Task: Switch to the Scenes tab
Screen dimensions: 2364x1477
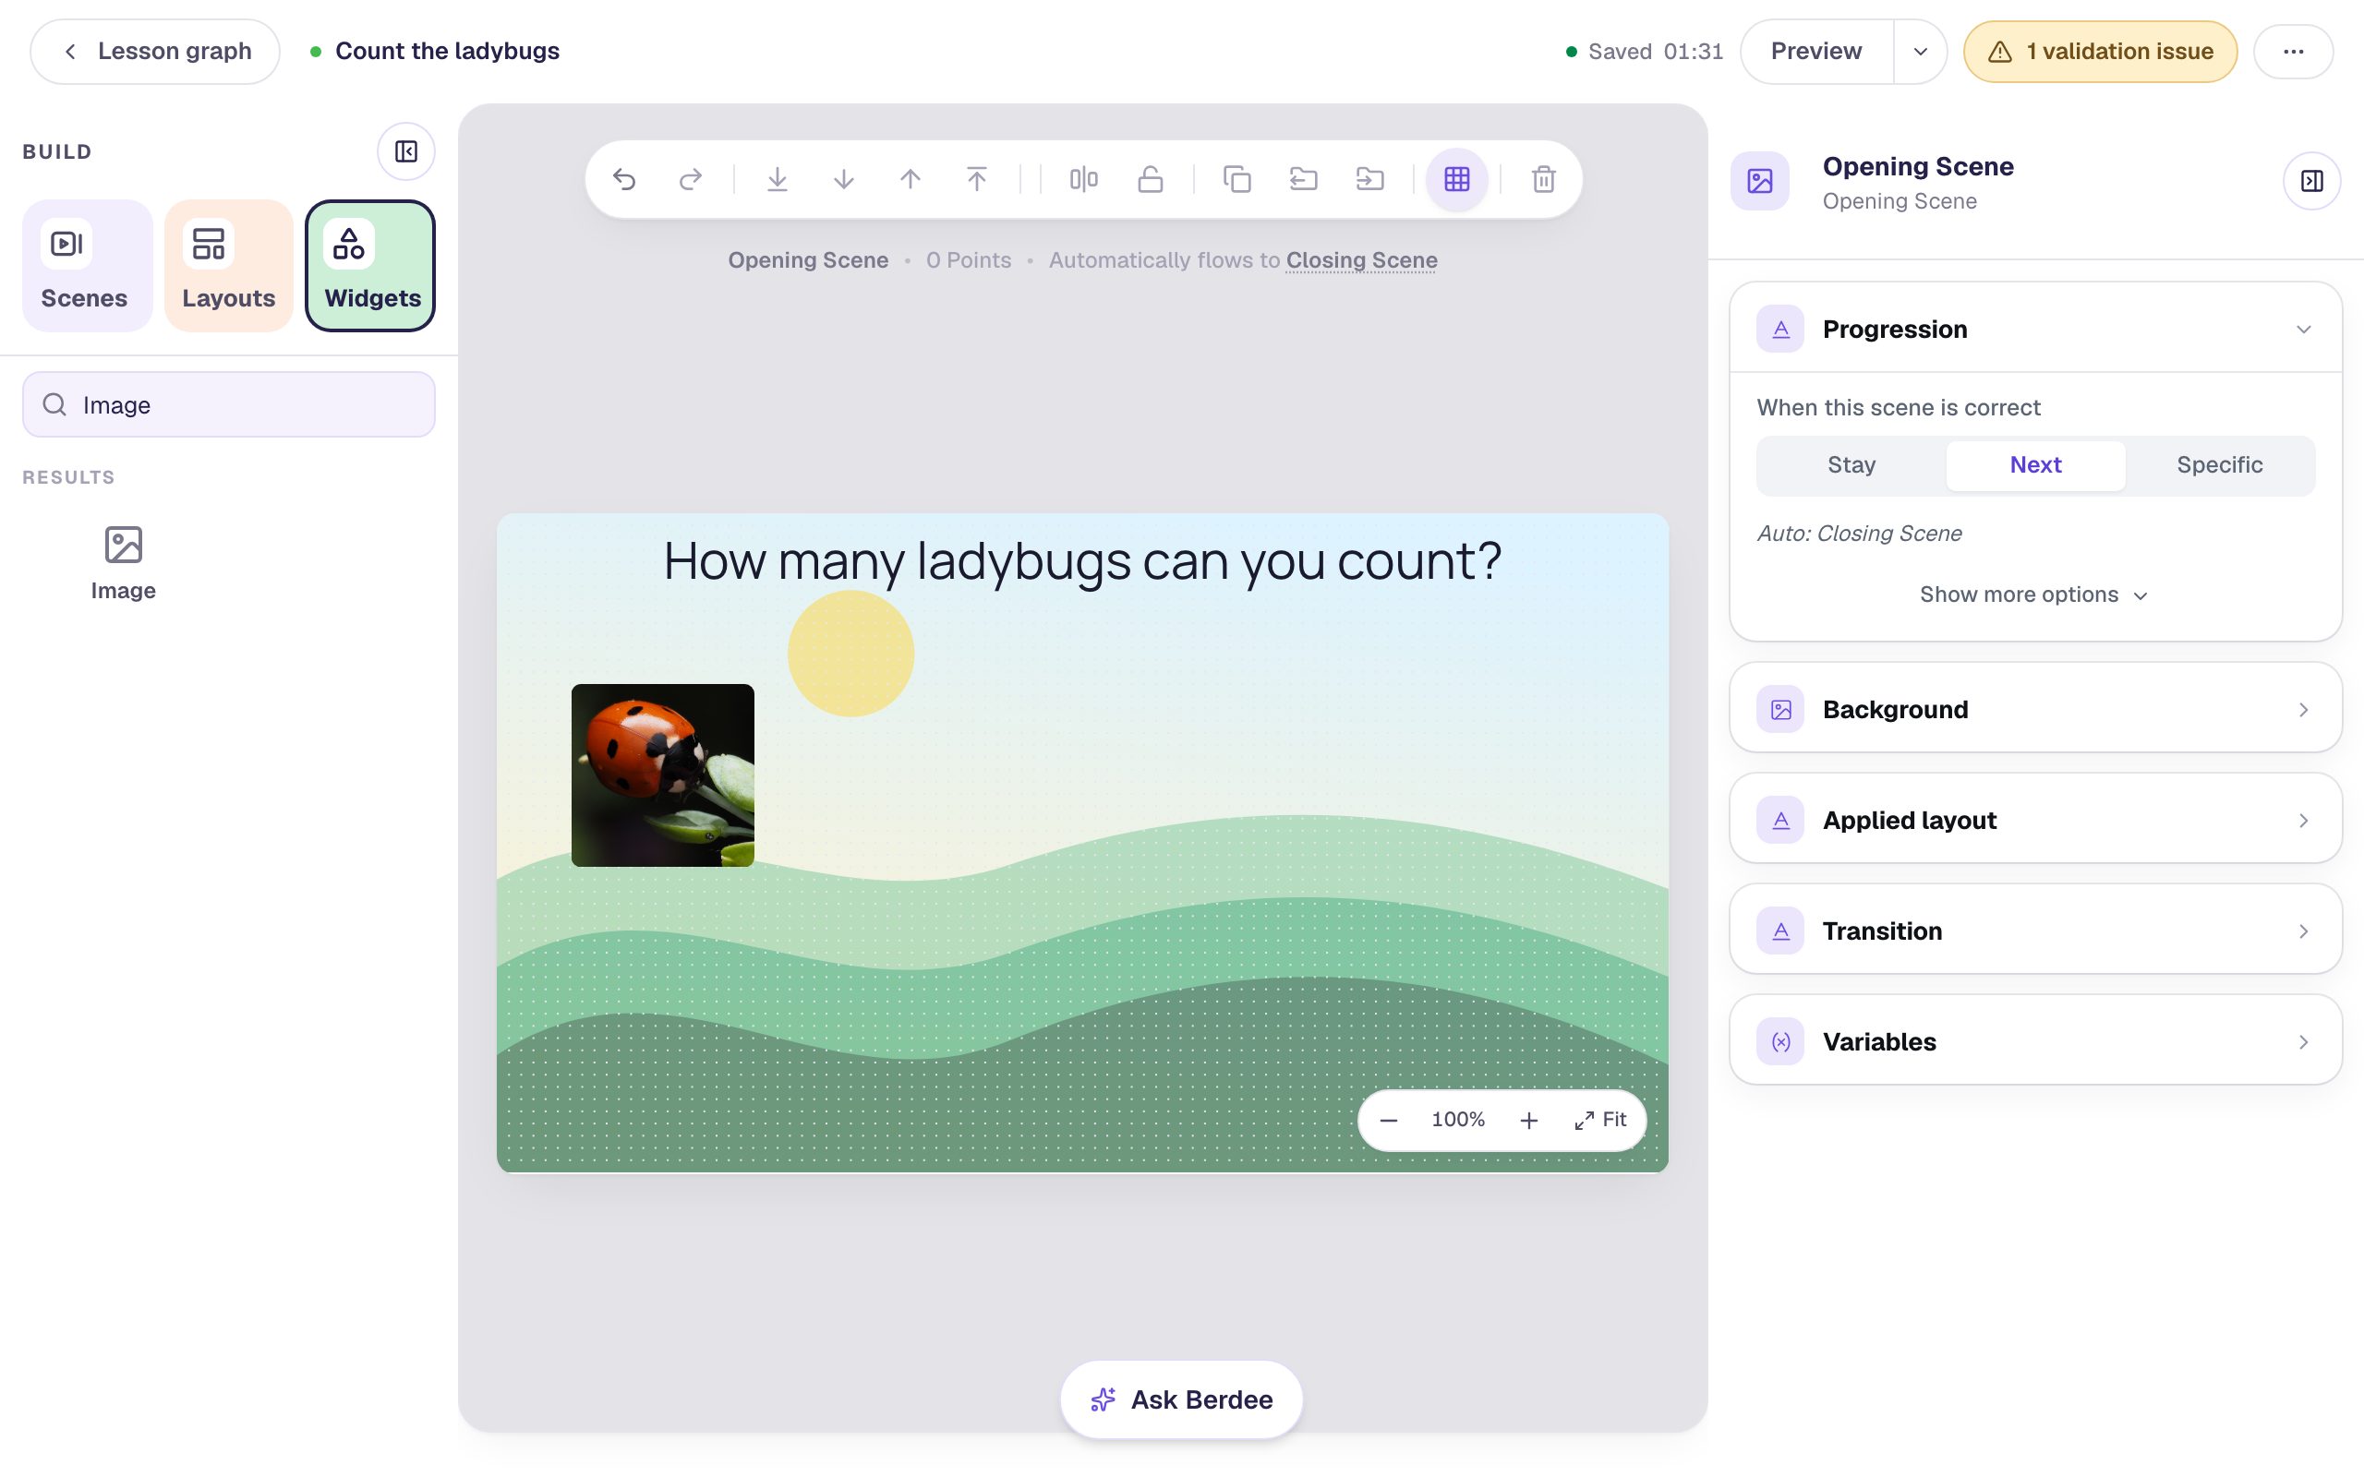Action: tap(87, 266)
